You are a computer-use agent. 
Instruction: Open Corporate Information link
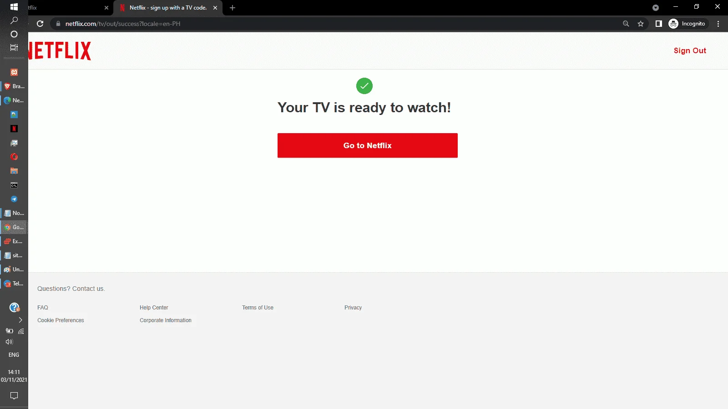pos(166,320)
